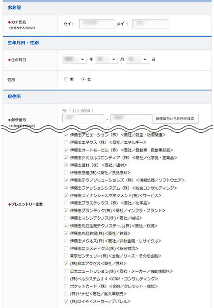Image resolution: width=214 pixels, height=308 pixels.
Task: Open the birth year dropdown
Action: tap(74, 59)
